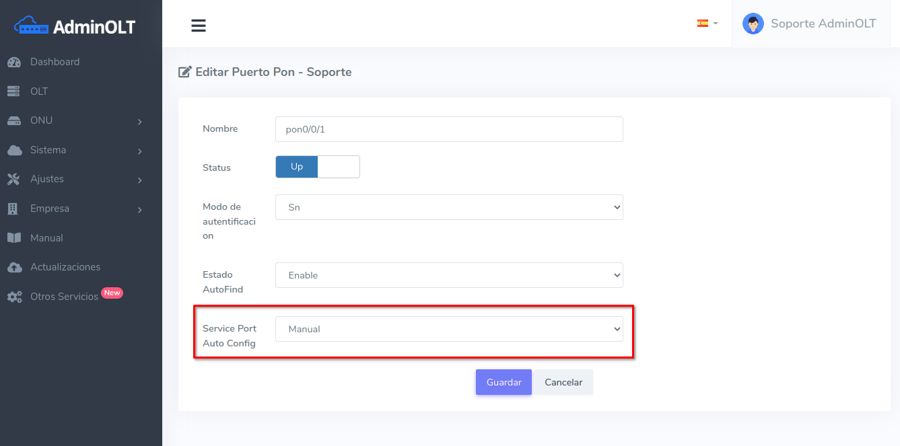
Task: Open the Spanish flag language selector
Action: click(707, 24)
